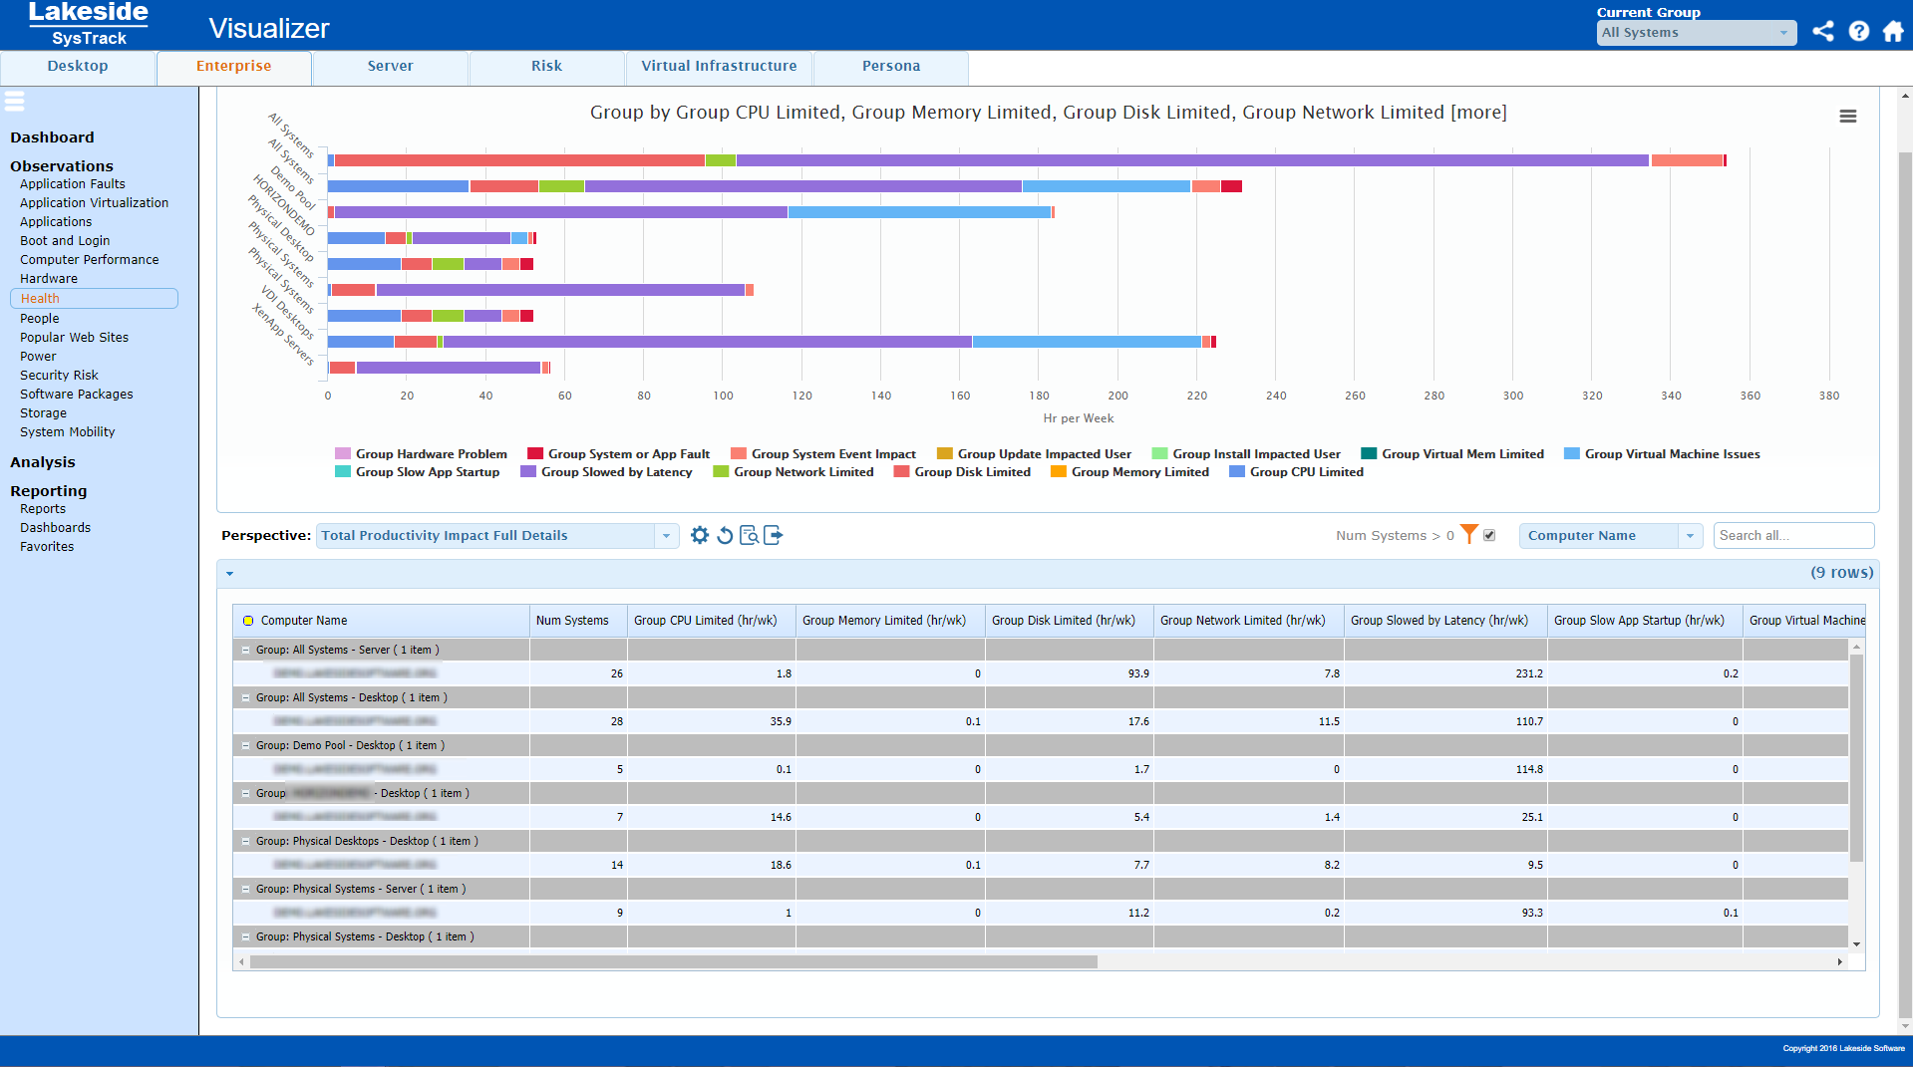The image size is (1913, 1067).
Task: Open the Perspective dropdown arrow
Action: 667,536
